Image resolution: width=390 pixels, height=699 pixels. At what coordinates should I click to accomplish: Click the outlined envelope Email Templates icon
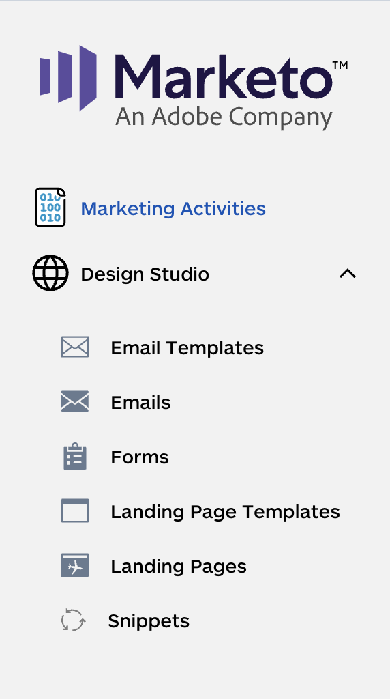[75, 347]
